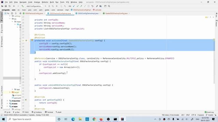Screen dimensions: 218x122
Task: Open the Commit side tool window
Action: pos(2,28)
